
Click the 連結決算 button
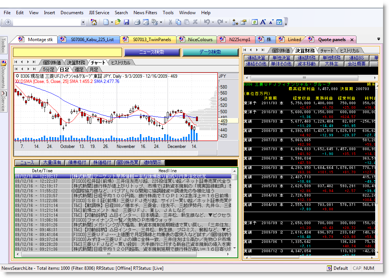click(x=256, y=58)
